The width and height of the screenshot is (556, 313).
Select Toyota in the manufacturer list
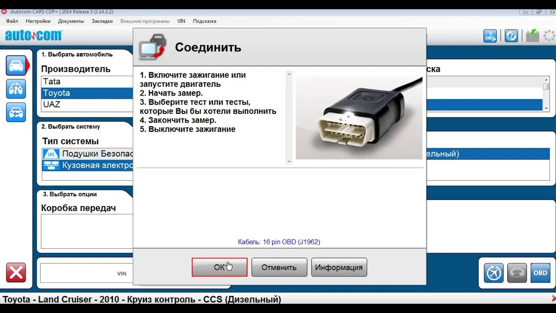(88, 93)
